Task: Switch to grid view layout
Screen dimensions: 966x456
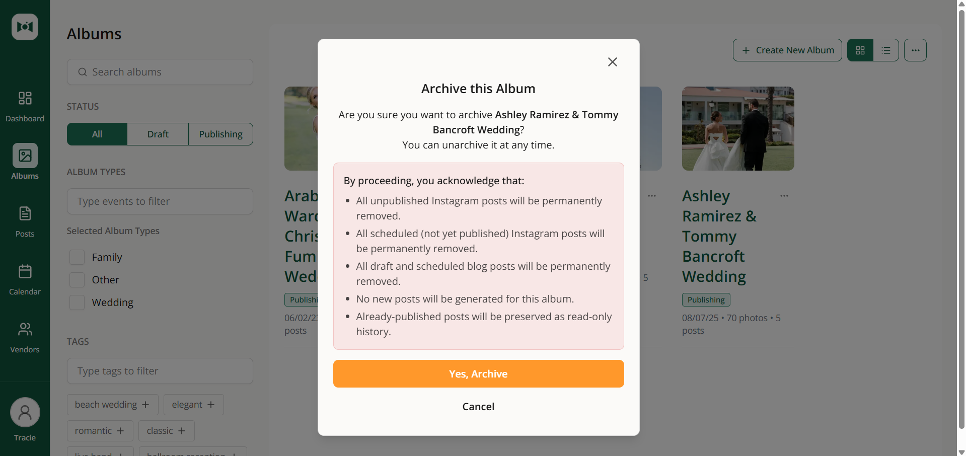Action: (x=860, y=50)
